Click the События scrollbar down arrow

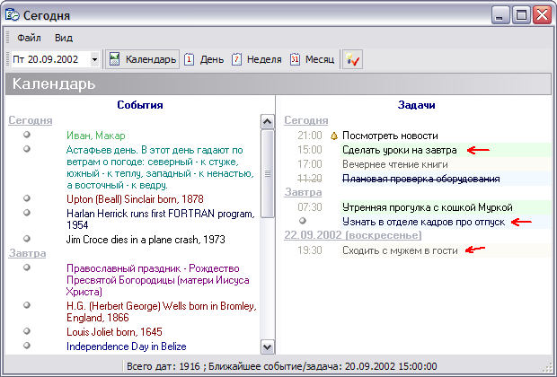[267, 346]
